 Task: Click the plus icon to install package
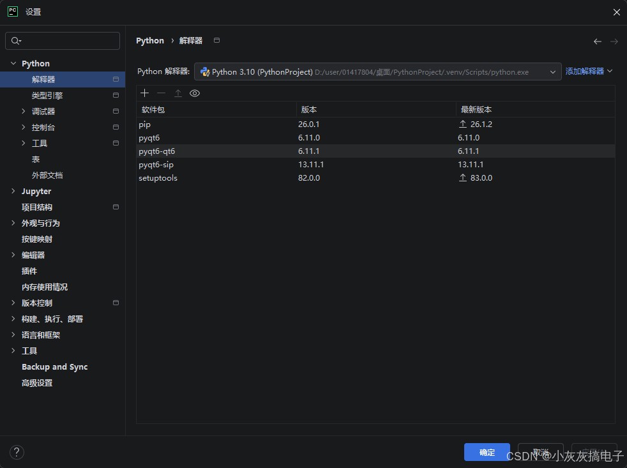[x=145, y=93]
